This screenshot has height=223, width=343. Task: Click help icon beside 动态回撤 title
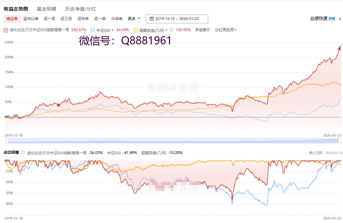tap(23, 153)
